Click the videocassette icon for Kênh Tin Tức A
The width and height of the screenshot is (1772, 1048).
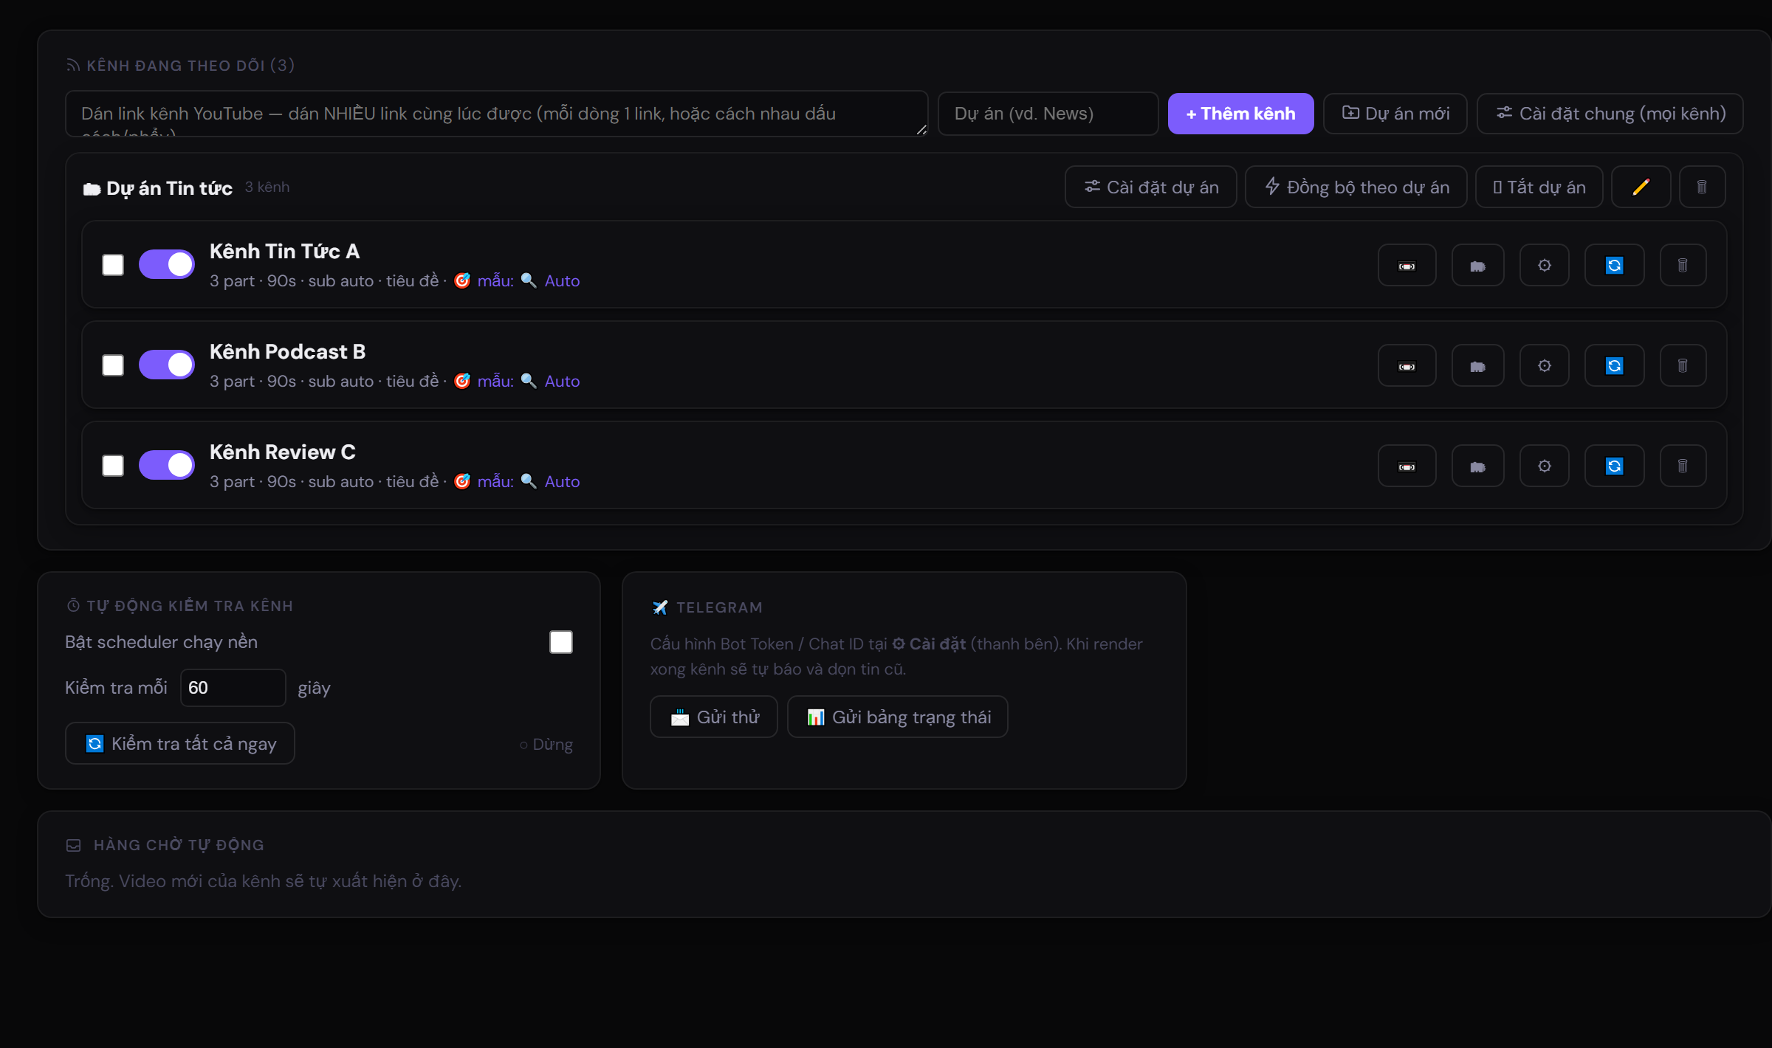(1407, 265)
